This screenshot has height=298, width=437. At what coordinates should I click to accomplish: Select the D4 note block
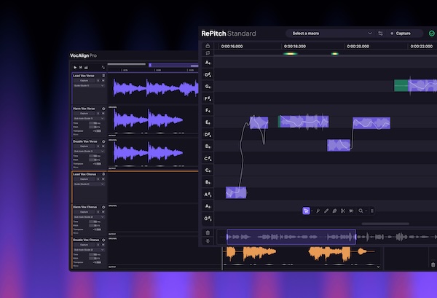point(339,145)
